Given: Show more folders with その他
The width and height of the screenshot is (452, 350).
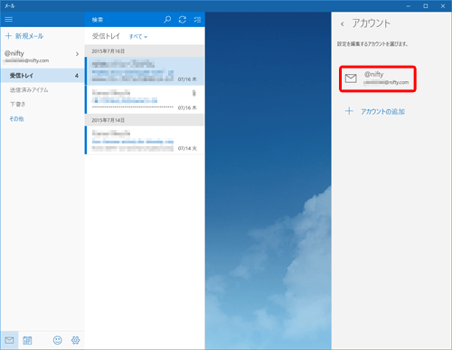Looking at the screenshot, I should [x=16, y=119].
